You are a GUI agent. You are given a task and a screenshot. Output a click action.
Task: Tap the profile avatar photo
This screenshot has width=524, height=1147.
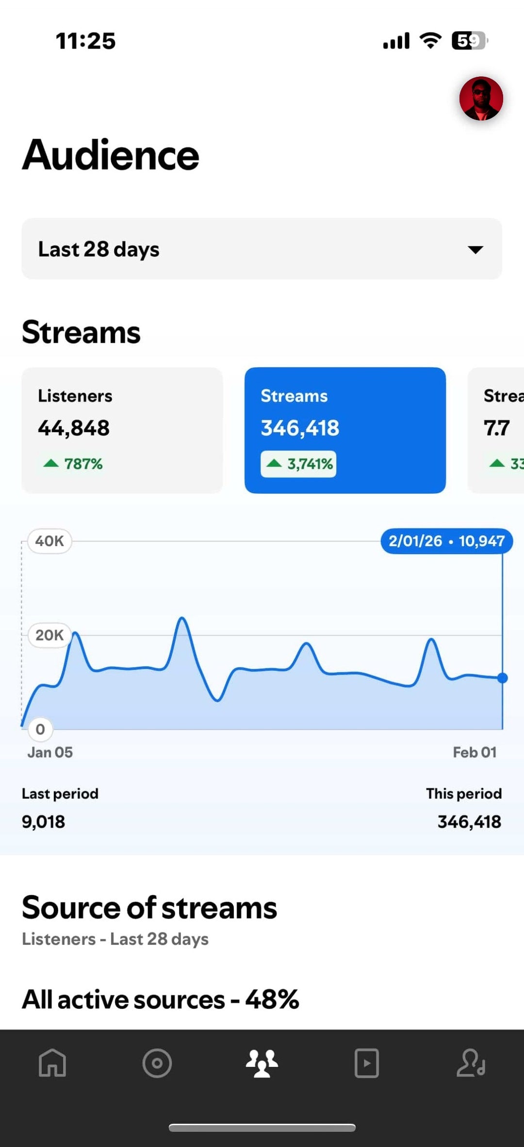481,98
